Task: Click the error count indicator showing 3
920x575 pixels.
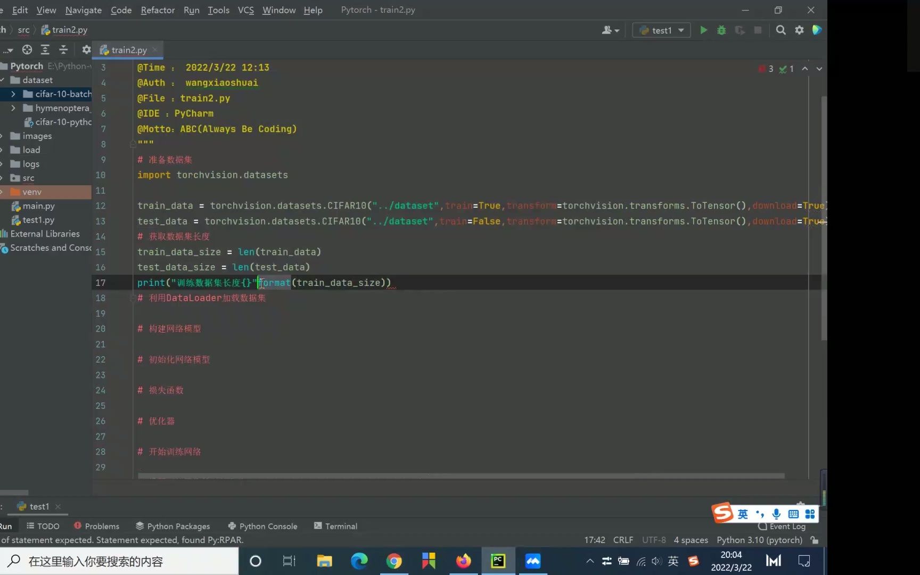Action: [766, 69]
